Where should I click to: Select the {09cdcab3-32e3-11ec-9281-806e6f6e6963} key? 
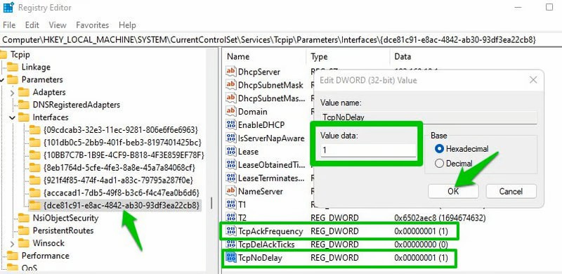121,130
